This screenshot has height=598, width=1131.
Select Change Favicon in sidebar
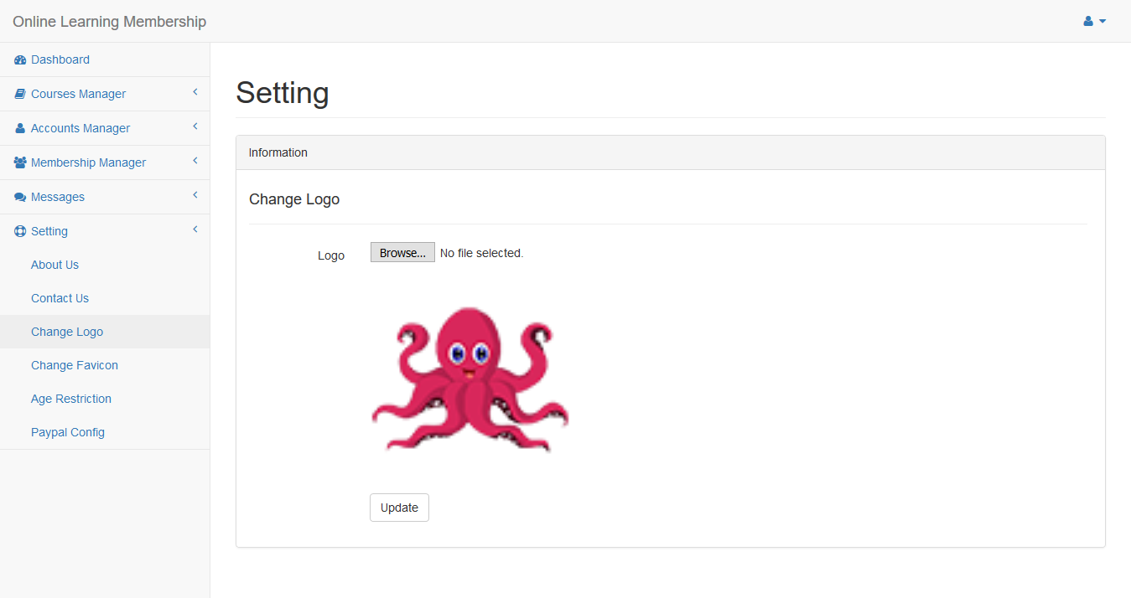[75, 365]
